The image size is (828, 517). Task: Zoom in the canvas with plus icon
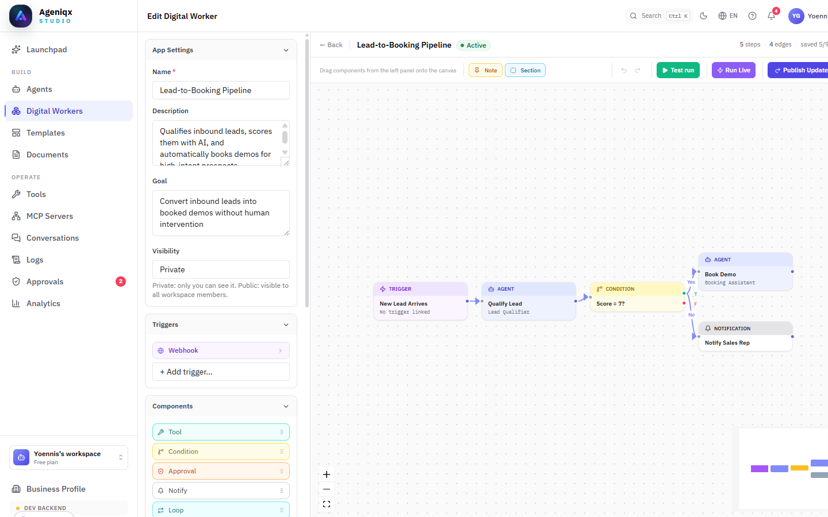[327, 474]
